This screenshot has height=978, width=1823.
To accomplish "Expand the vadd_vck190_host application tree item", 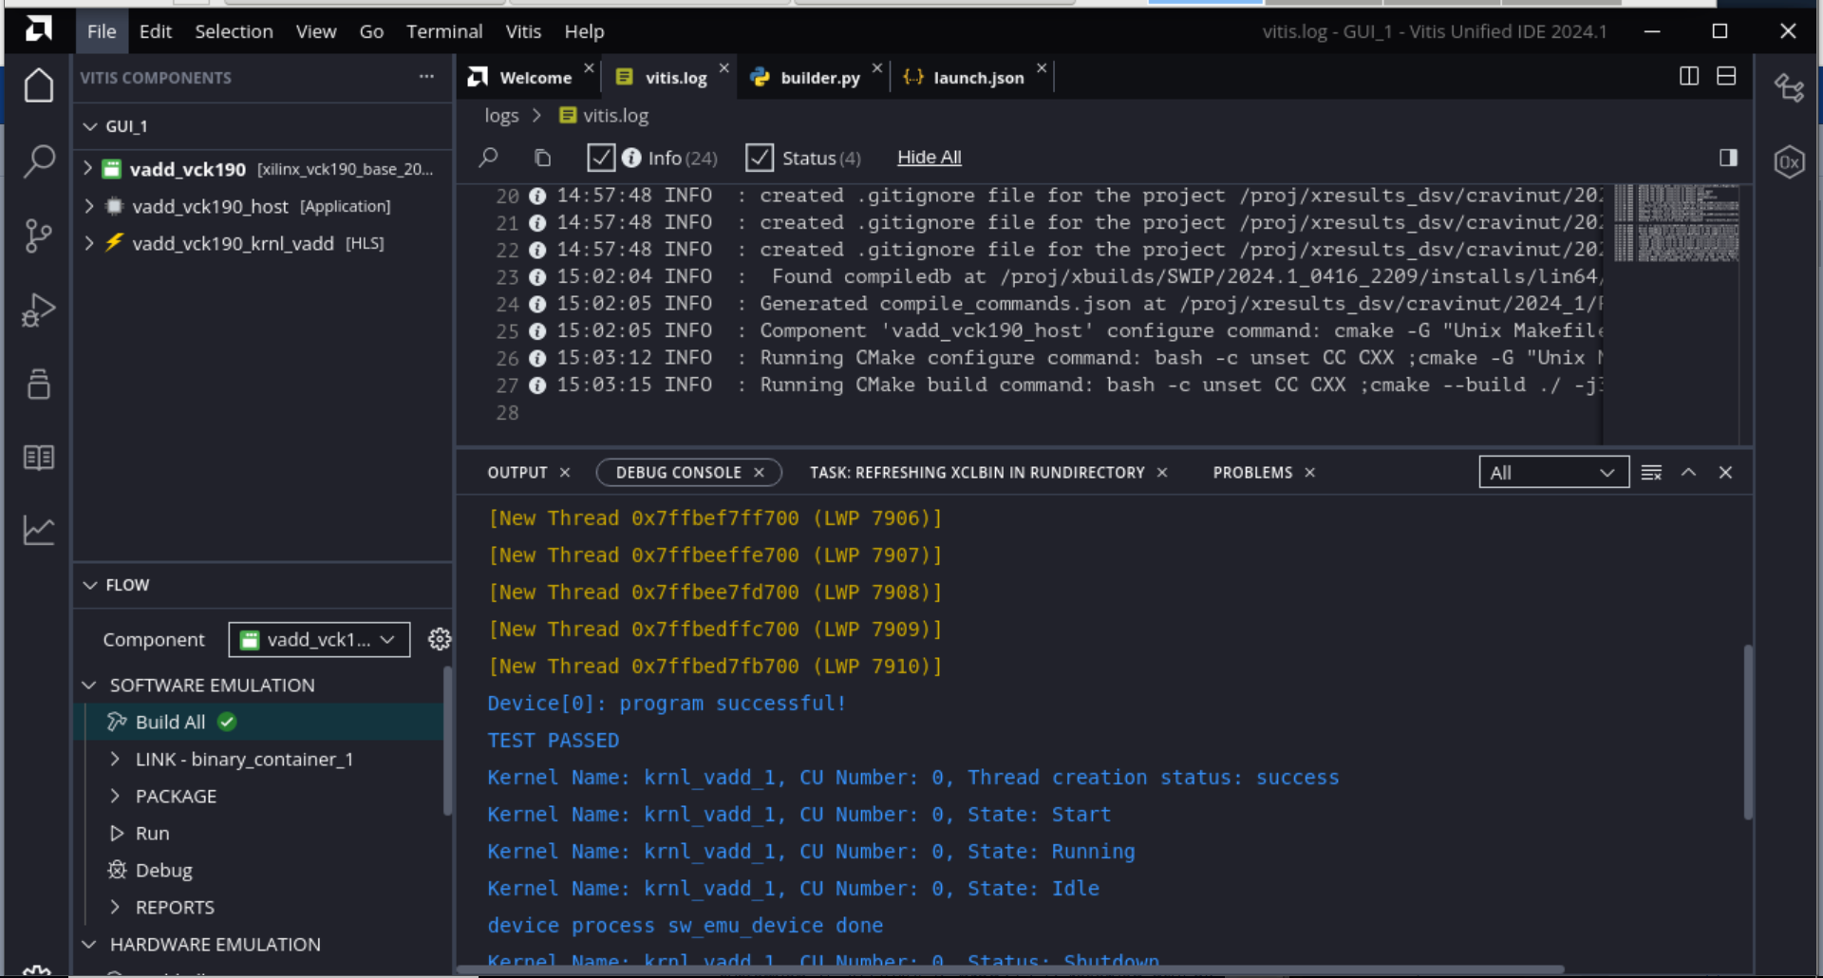I will (88, 206).
